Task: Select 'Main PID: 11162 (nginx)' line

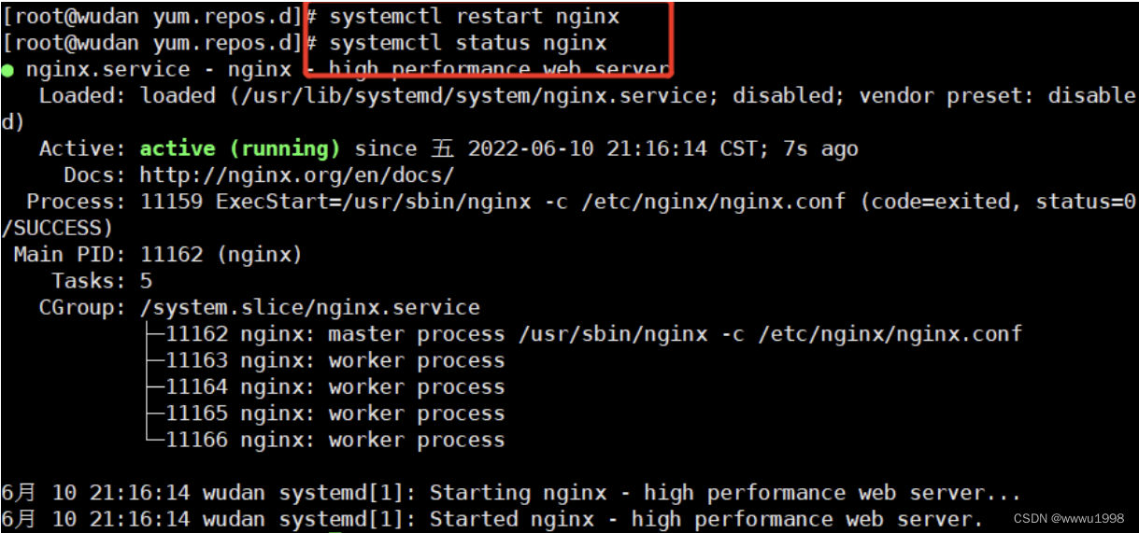Action: point(158,254)
